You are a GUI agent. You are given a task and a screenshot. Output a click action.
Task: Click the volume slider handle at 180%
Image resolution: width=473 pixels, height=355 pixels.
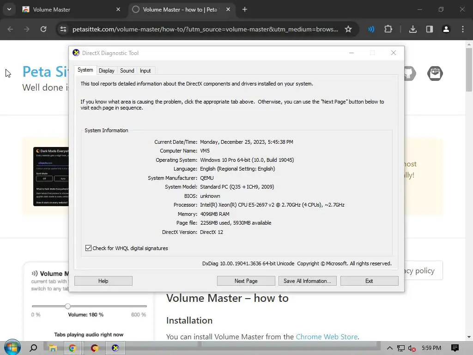coord(68,306)
